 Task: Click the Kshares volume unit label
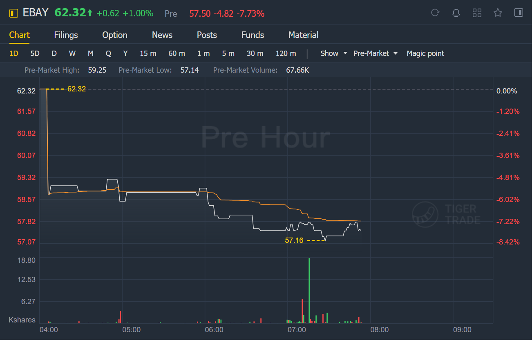[x=22, y=320]
